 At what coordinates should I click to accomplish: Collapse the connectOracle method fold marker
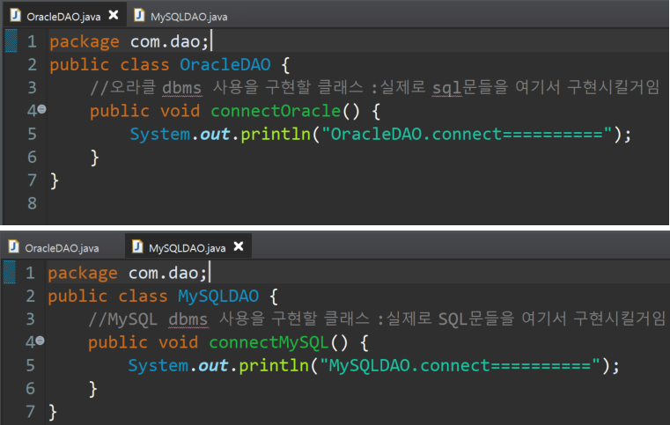(x=42, y=109)
